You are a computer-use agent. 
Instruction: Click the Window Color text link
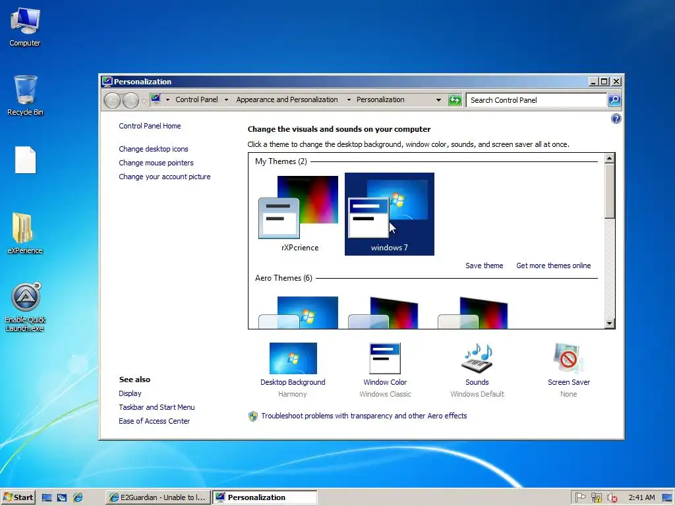[x=385, y=382]
